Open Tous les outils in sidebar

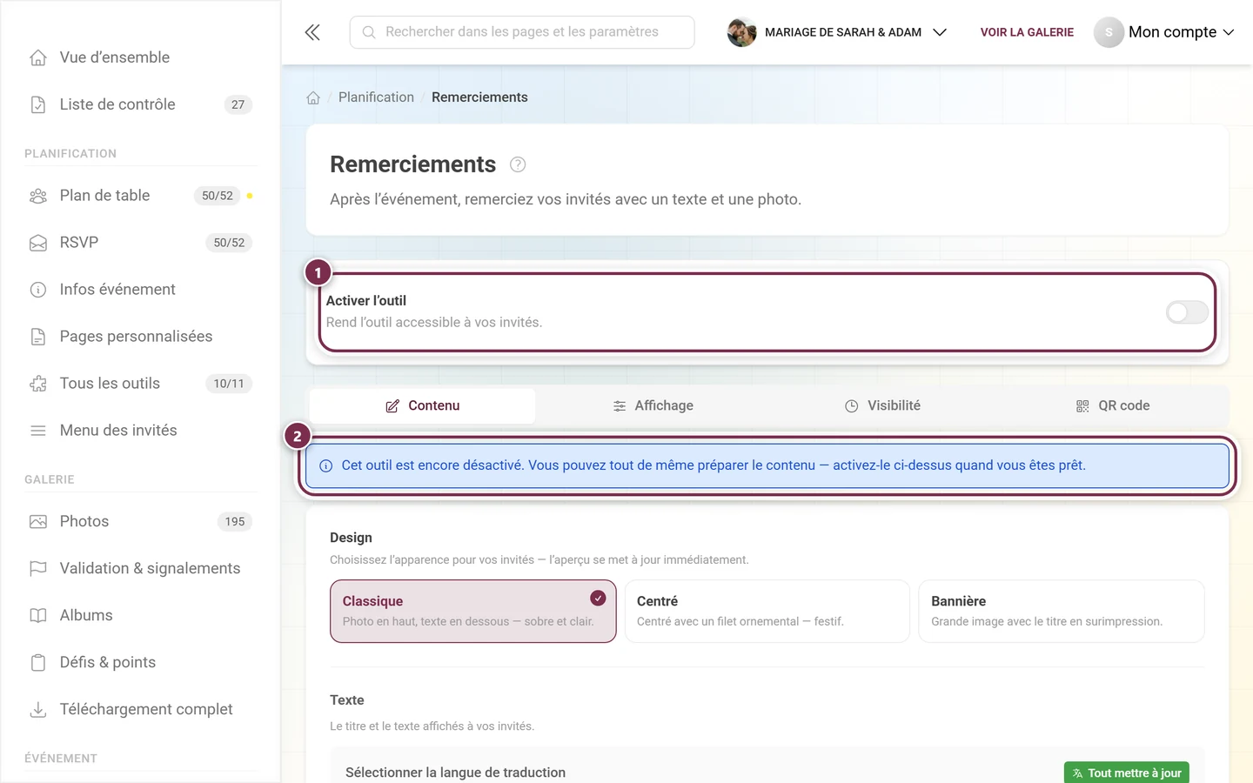141,384
